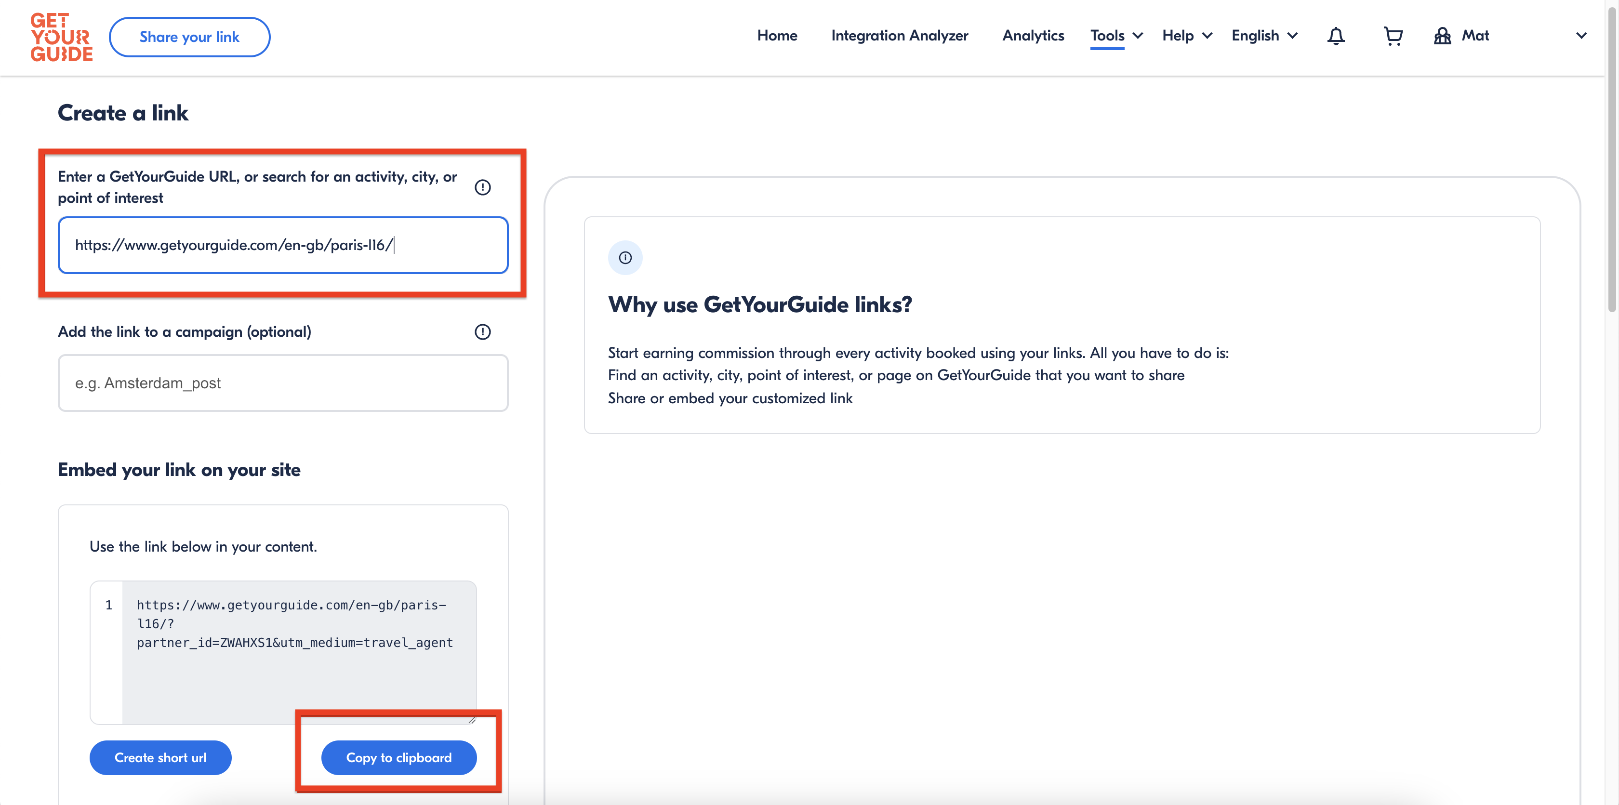Expand the account menu chevron

(x=1582, y=36)
